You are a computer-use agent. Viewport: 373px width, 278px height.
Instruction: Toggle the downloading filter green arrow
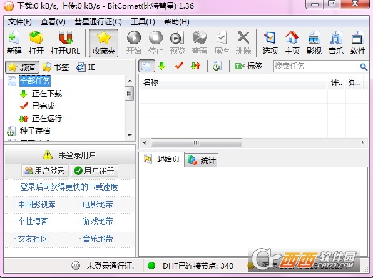pyautogui.click(x=161, y=66)
